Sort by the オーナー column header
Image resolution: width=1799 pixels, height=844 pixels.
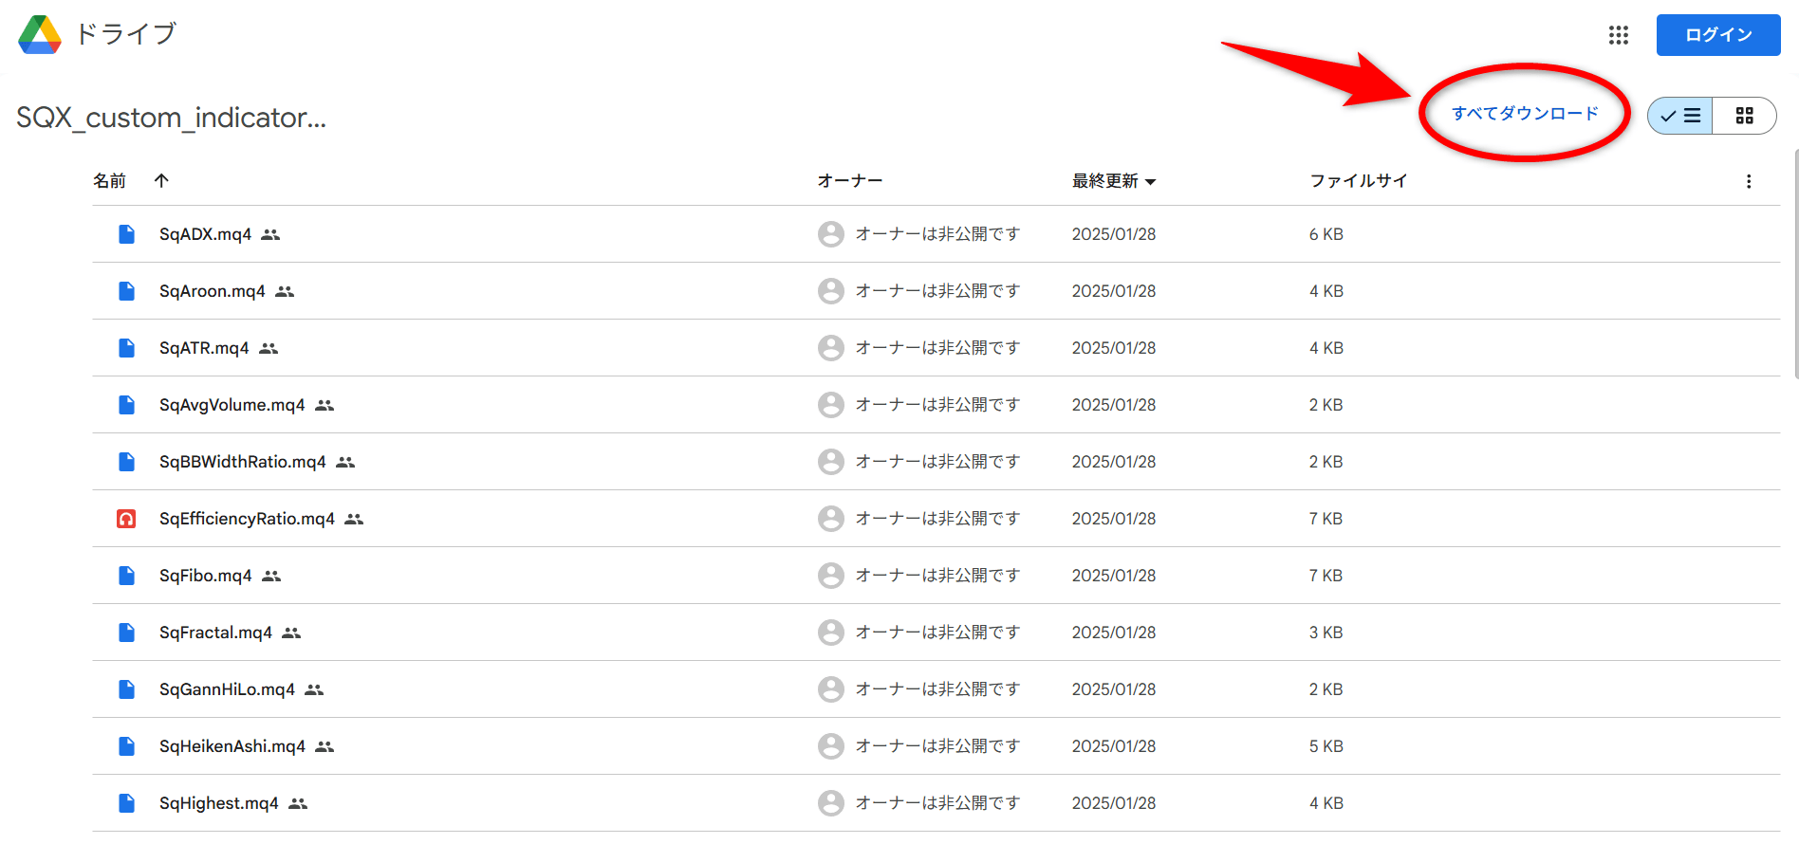click(850, 180)
